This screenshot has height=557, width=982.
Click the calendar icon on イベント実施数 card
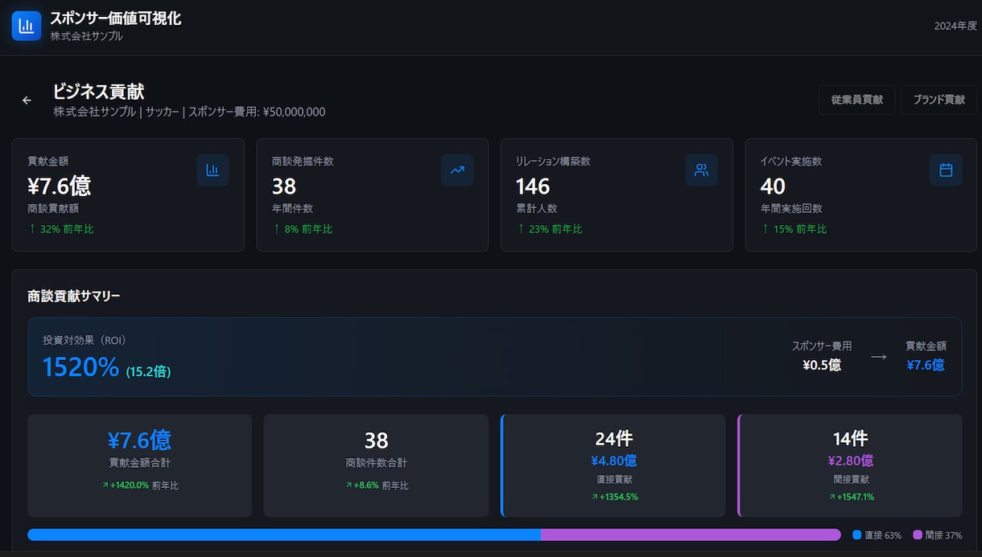click(946, 170)
